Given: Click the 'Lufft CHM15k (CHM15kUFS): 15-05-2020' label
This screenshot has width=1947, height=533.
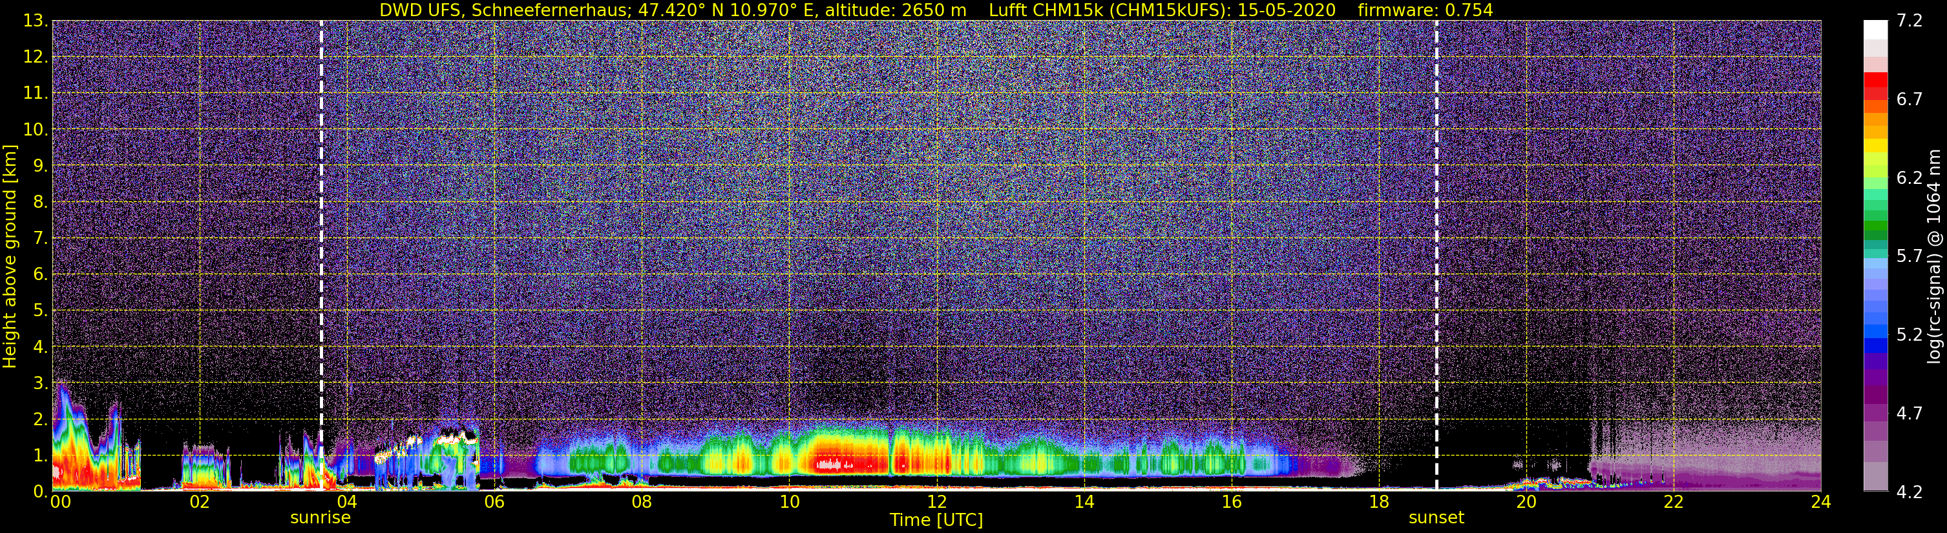Looking at the screenshot, I should (x=1163, y=10).
